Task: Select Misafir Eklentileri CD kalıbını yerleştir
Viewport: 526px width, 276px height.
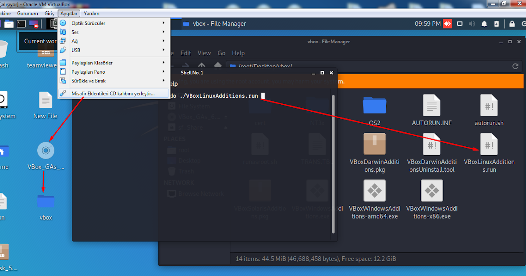Action: [x=114, y=93]
